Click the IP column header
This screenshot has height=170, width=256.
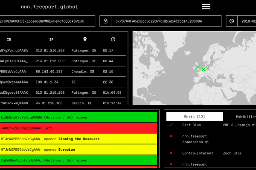coord(52,40)
